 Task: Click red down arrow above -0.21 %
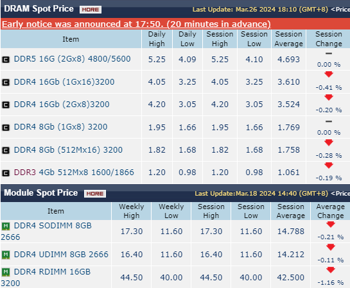coord(330,224)
